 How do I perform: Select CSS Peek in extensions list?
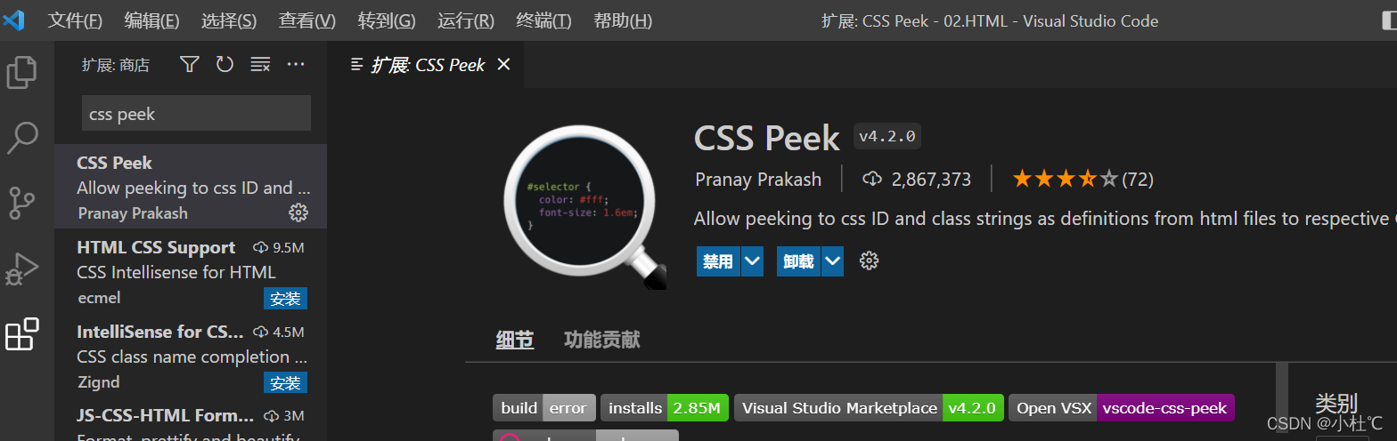[191, 187]
